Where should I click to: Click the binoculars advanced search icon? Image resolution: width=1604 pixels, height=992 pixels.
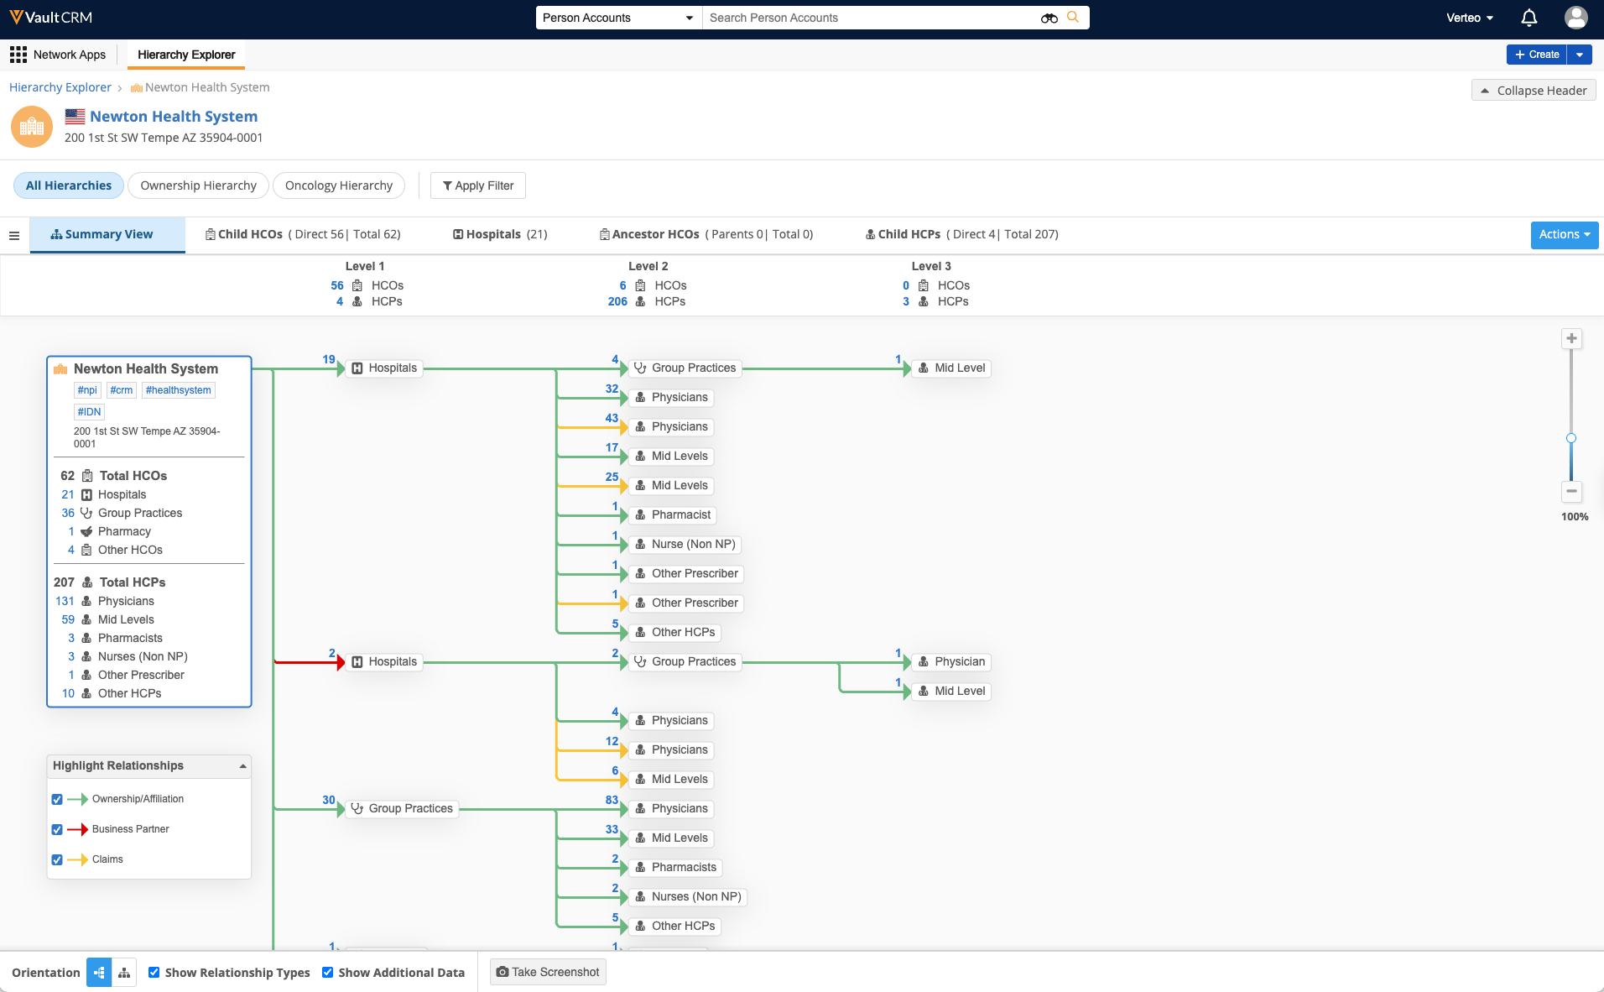click(x=1049, y=18)
